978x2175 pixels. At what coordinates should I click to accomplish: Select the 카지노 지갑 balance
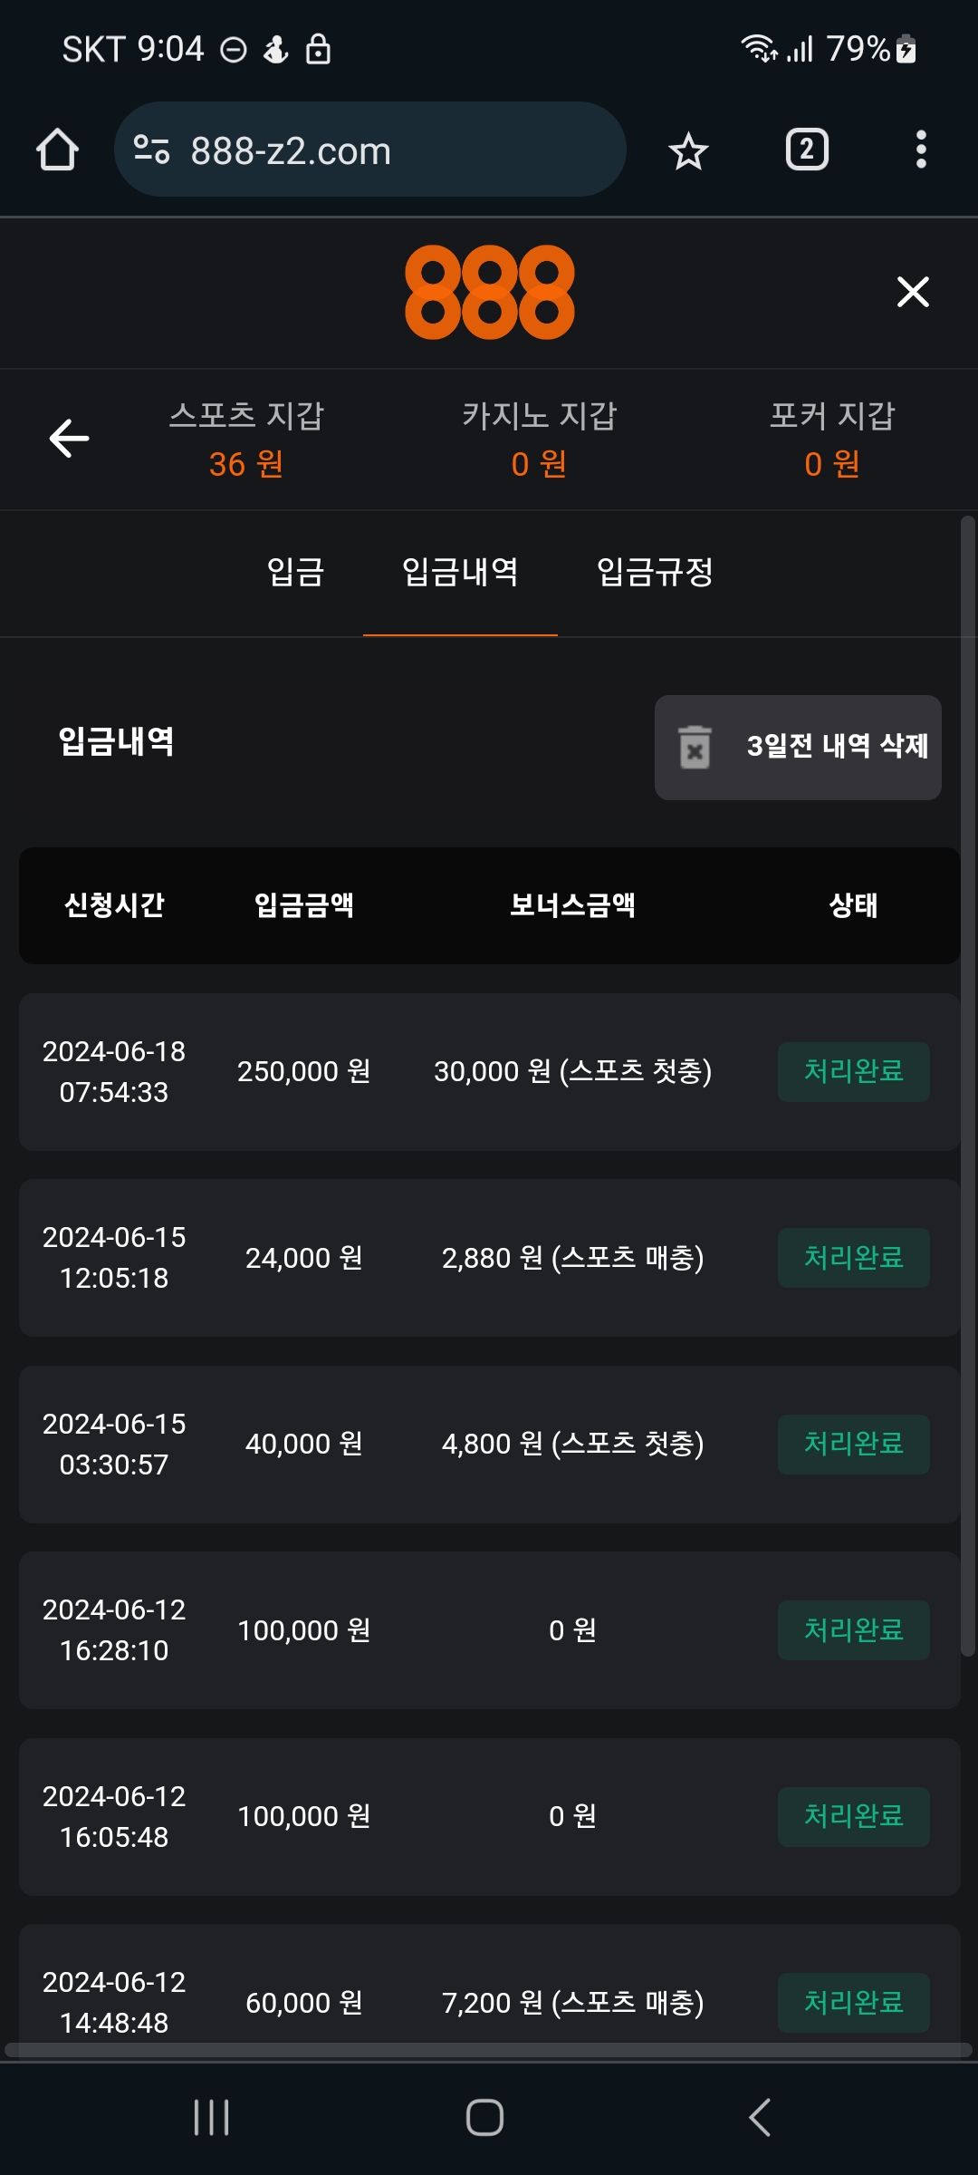click(539, 440)
